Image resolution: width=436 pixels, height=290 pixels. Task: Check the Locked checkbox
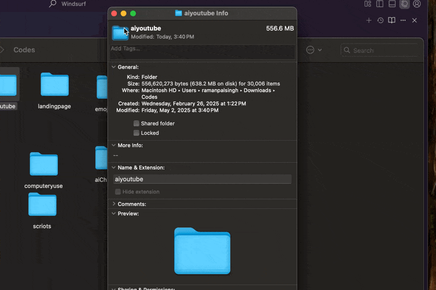(136, 133)
